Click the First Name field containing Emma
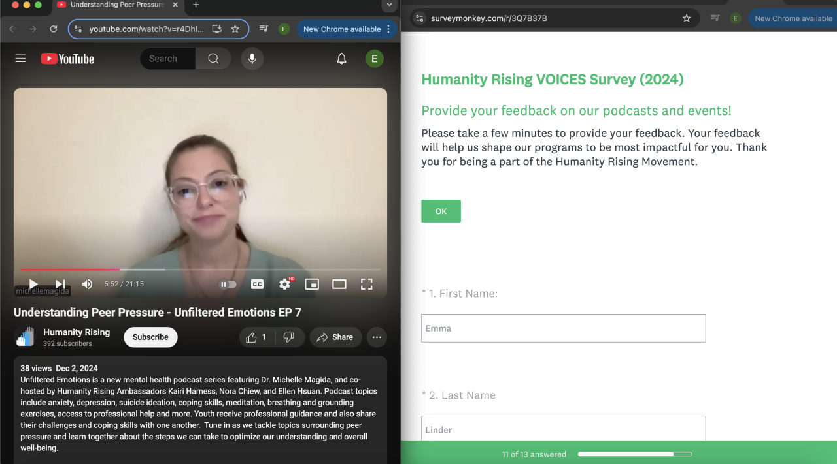This screenshot has width=837, height=464. [x=564, y=328]
